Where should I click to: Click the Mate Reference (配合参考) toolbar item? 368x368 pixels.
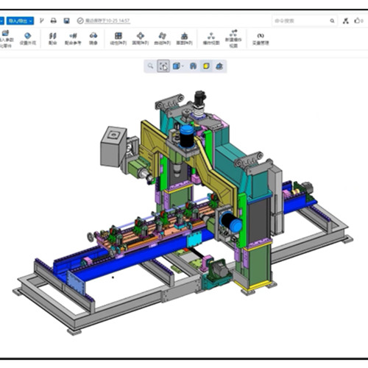click(x=73, y=39)
